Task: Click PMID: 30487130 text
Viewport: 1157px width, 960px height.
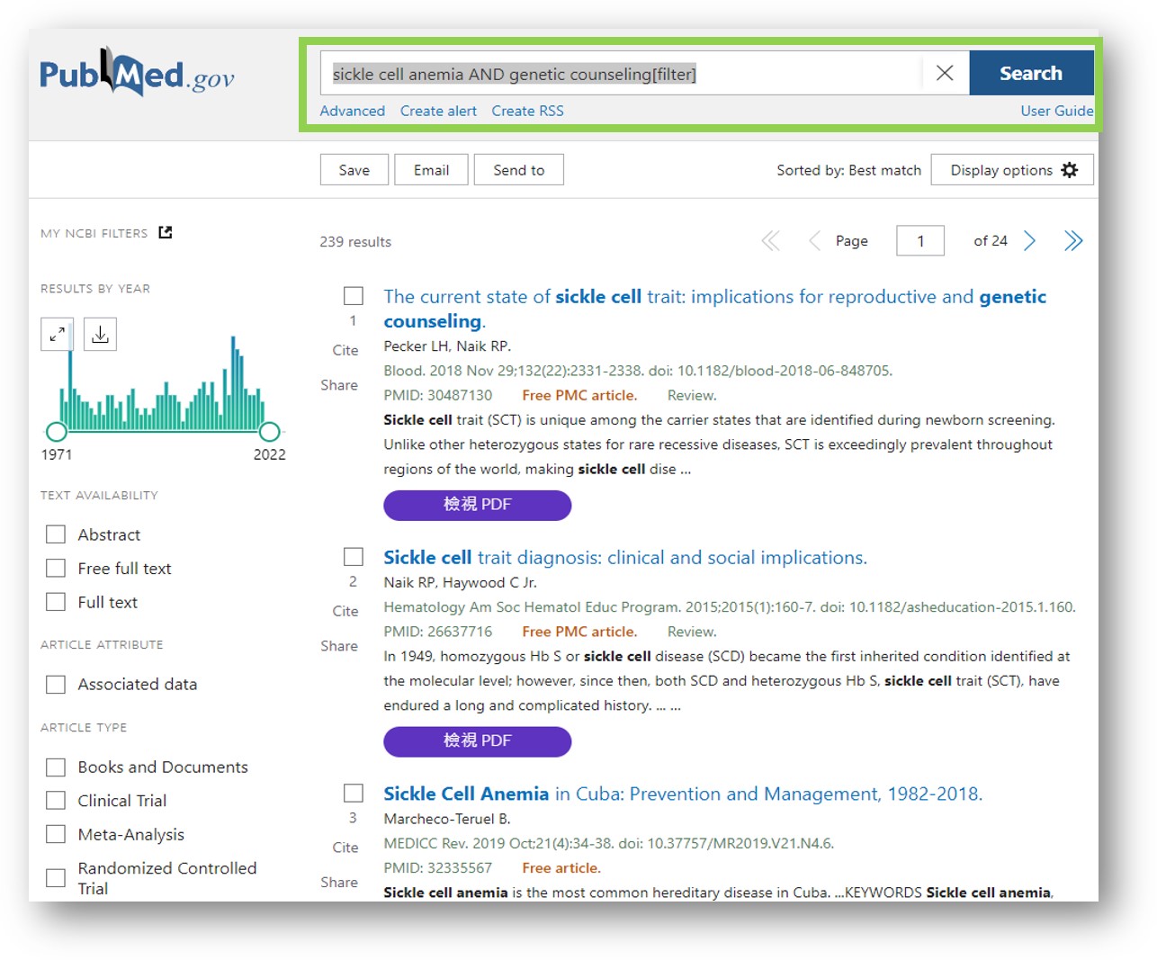Action: coord(438,395)
